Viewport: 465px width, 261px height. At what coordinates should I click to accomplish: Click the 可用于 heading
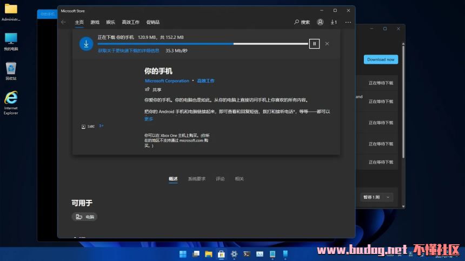[82, 203]
